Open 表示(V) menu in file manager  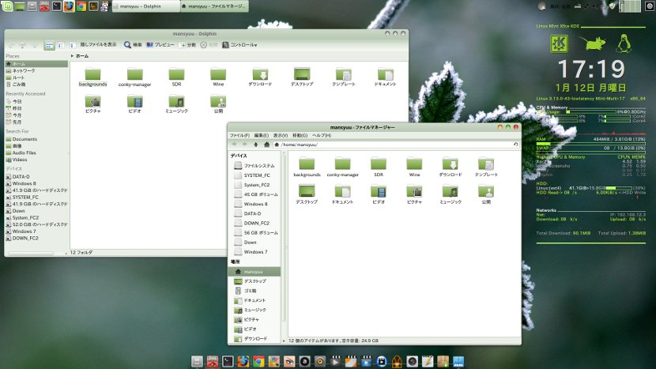point(281,136)
